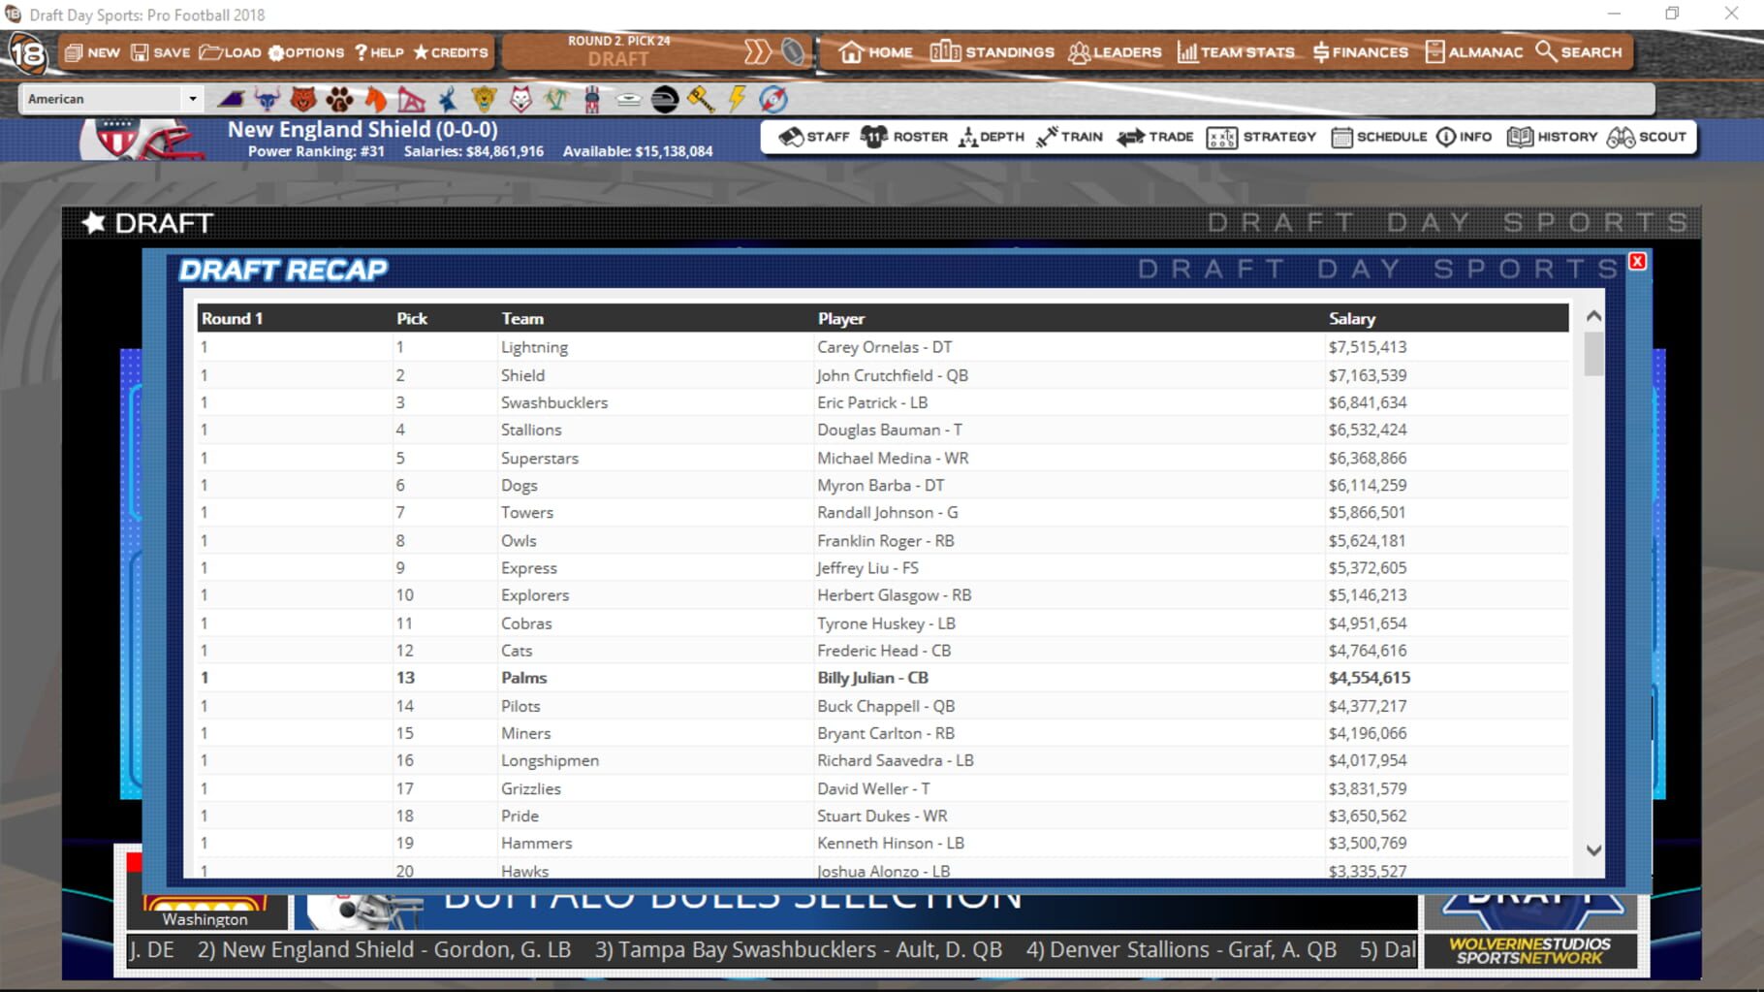Screen dimensions: 1764x992
Task: Open the HELP toolbar item
Action: pyautogui.click(x=378, y=52)
